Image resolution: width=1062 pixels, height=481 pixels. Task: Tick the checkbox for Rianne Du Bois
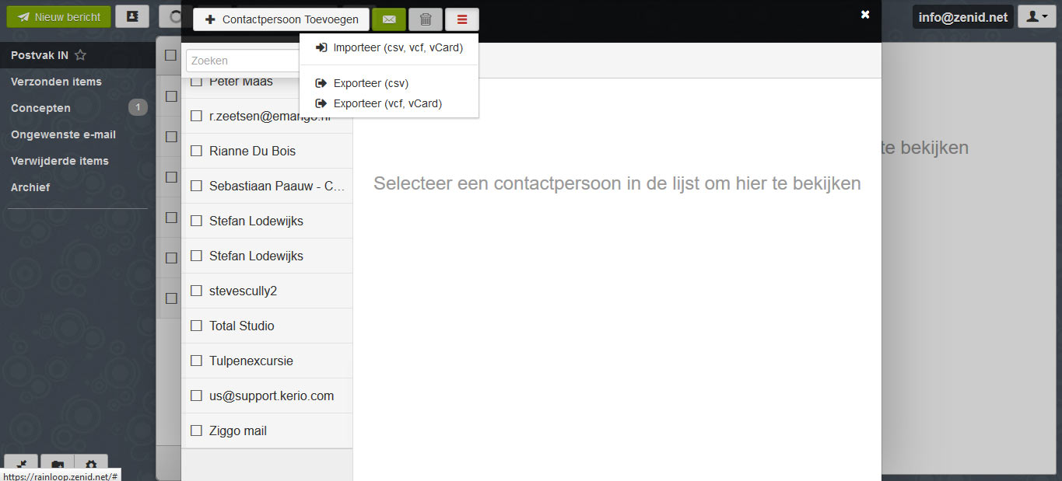[x=196, y=151]
